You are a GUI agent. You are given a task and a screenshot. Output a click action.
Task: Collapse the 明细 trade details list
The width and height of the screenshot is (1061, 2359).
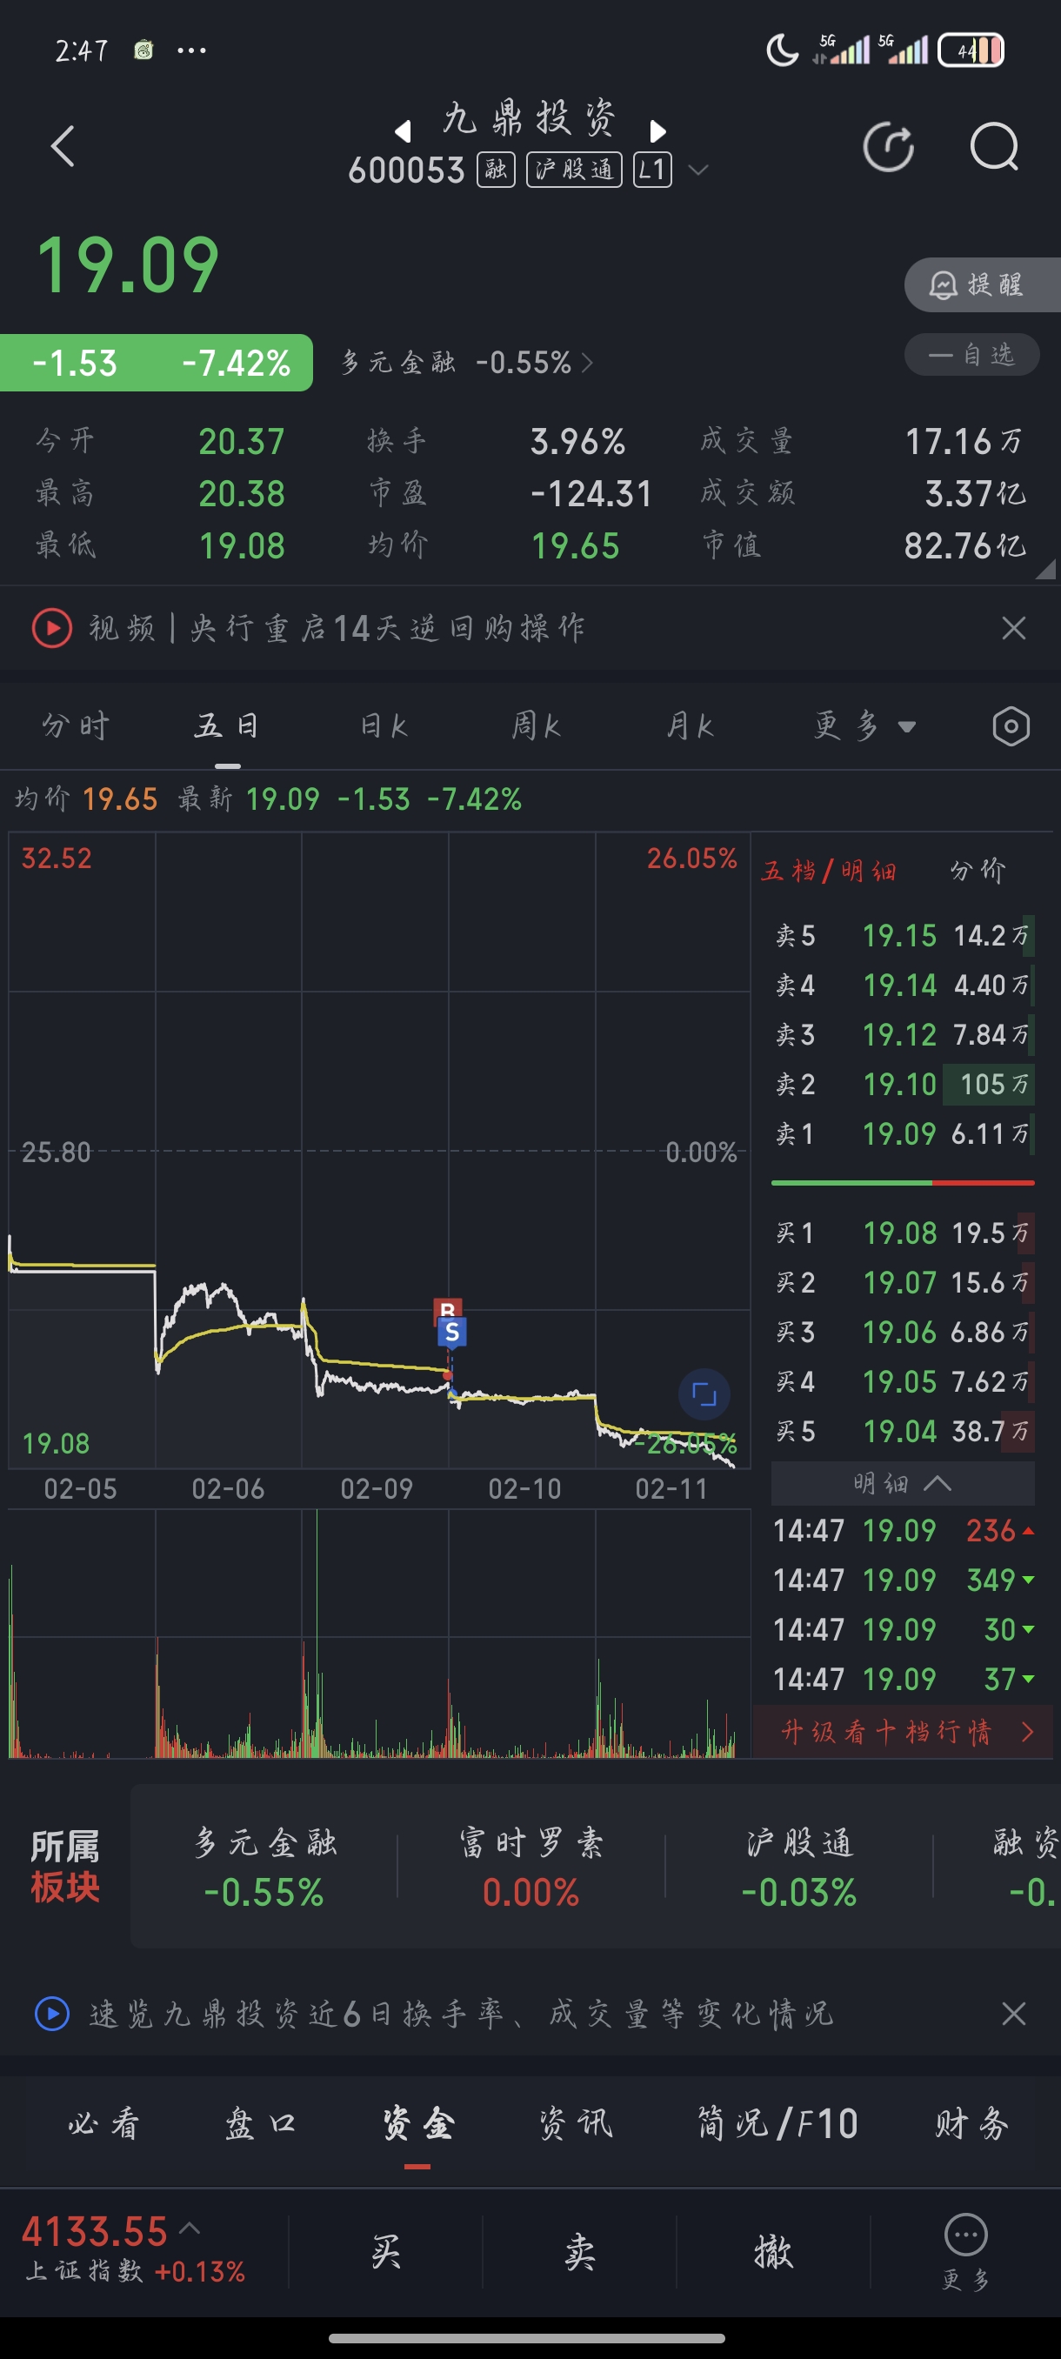(902, 1482)
